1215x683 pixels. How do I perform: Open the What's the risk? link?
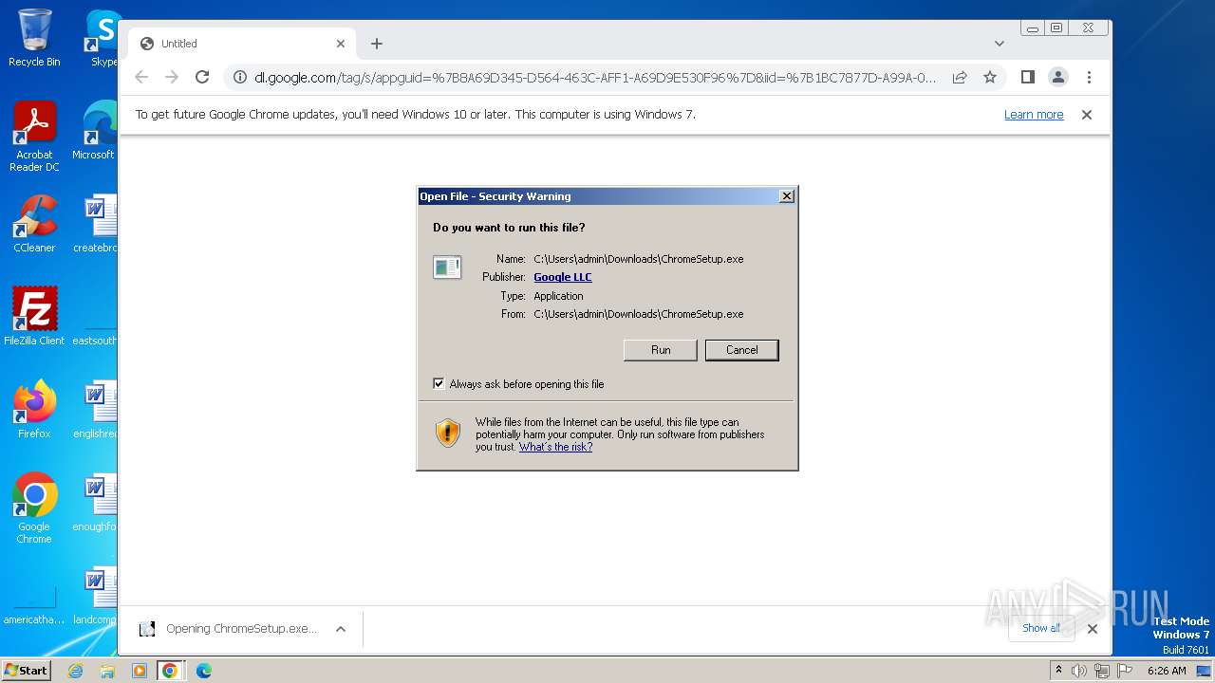555,447
